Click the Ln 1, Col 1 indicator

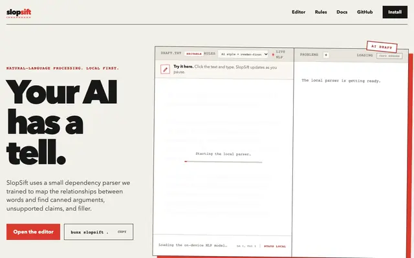(246, 246)
